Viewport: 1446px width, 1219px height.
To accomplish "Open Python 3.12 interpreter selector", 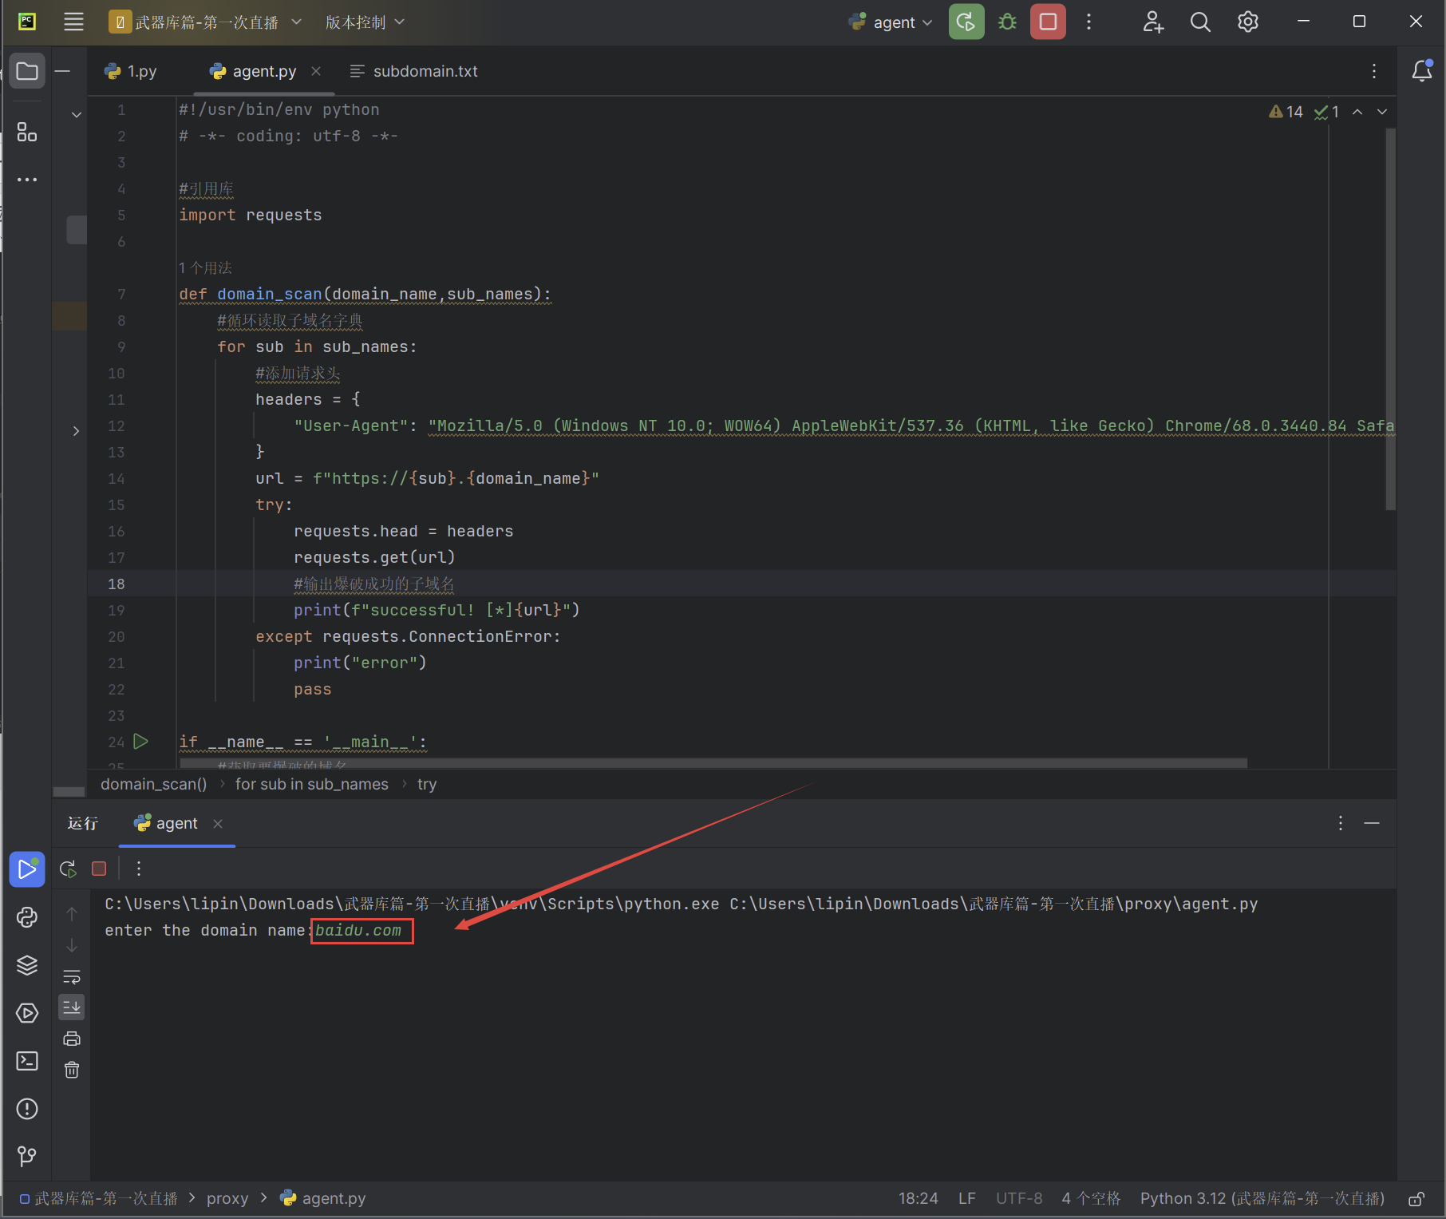I will pos(1262,1198).
